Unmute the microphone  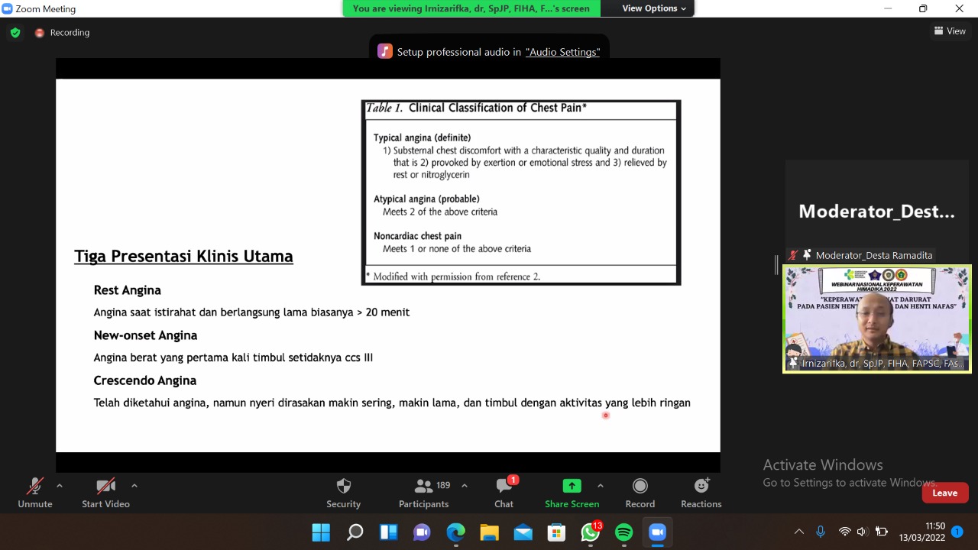(x=35, y=487)
